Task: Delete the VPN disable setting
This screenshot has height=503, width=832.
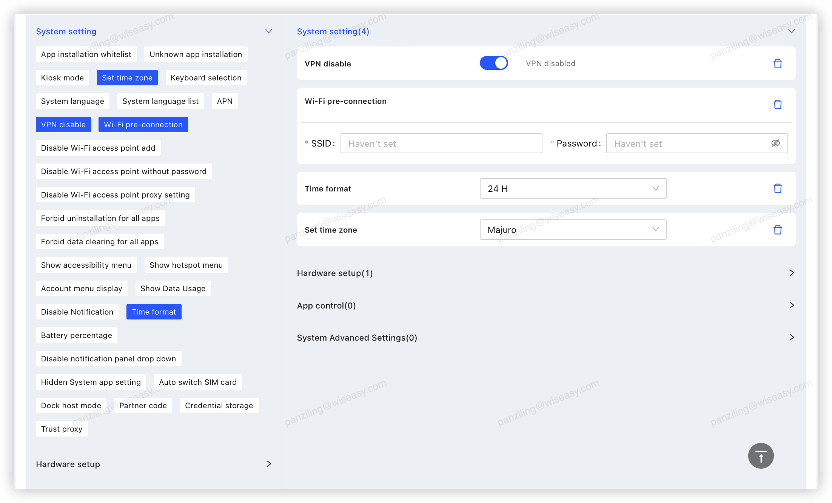Action: pyautogui.click(x=778, y=64)
